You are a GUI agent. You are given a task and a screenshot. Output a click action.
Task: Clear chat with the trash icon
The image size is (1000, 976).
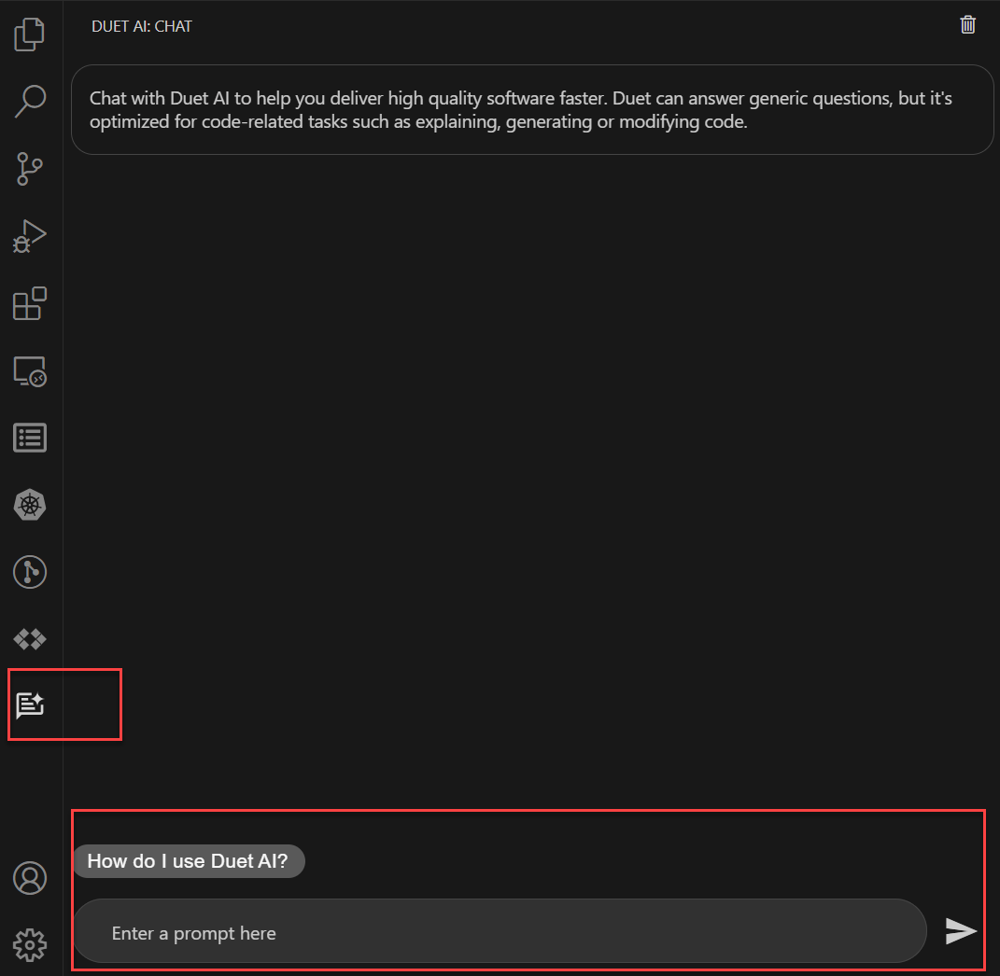[967, 25]
